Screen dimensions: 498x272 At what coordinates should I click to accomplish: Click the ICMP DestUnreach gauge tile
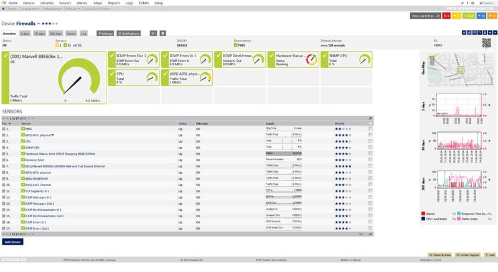[240, 60]
